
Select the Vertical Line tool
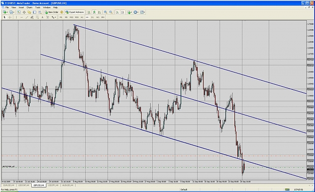click(x=16, y=17)
